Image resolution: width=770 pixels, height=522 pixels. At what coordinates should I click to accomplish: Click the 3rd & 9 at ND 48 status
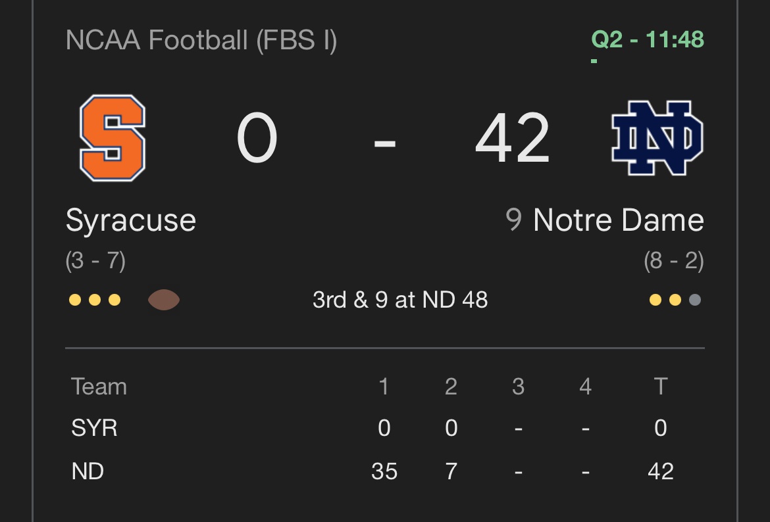pos(400,300)
